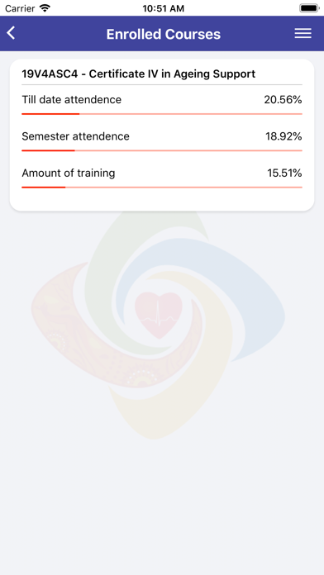Tap the heart logo in background
324x575 pixels.
tap(158, 315)
